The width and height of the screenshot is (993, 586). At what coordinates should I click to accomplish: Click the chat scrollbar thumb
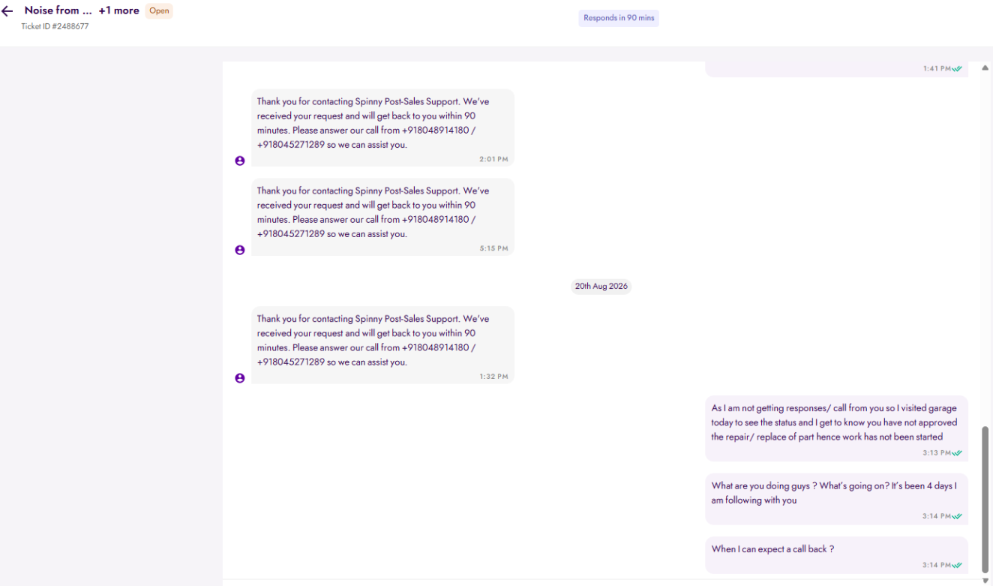pyautogui.click(x=985, y=500)
